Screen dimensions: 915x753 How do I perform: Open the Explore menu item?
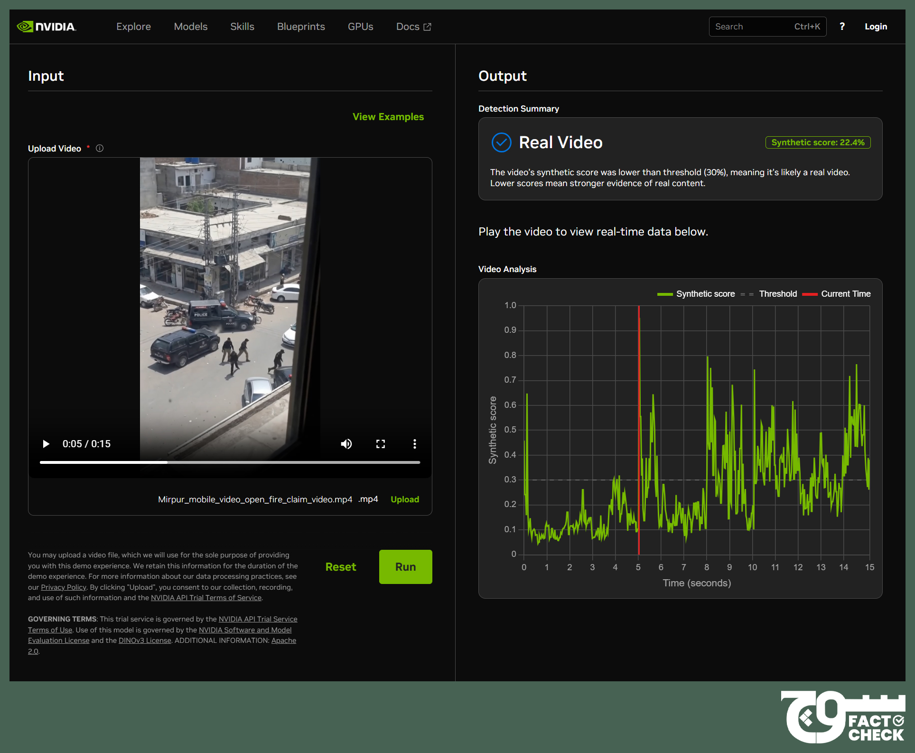pyautogui.click(x=134, y=27)
